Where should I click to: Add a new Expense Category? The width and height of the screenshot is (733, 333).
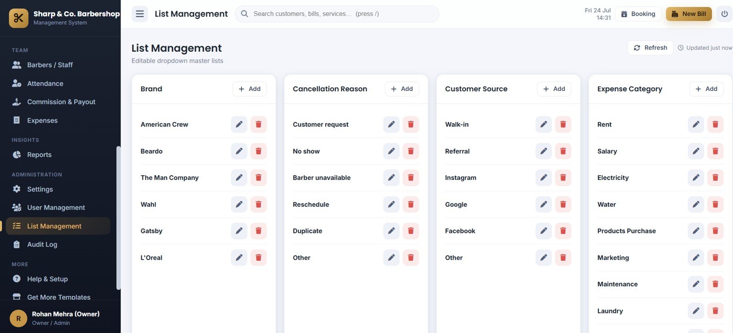pyautogui.click(x=706, y=89)
